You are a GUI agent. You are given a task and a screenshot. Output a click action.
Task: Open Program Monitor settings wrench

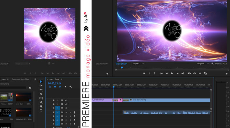coord(212,64)
